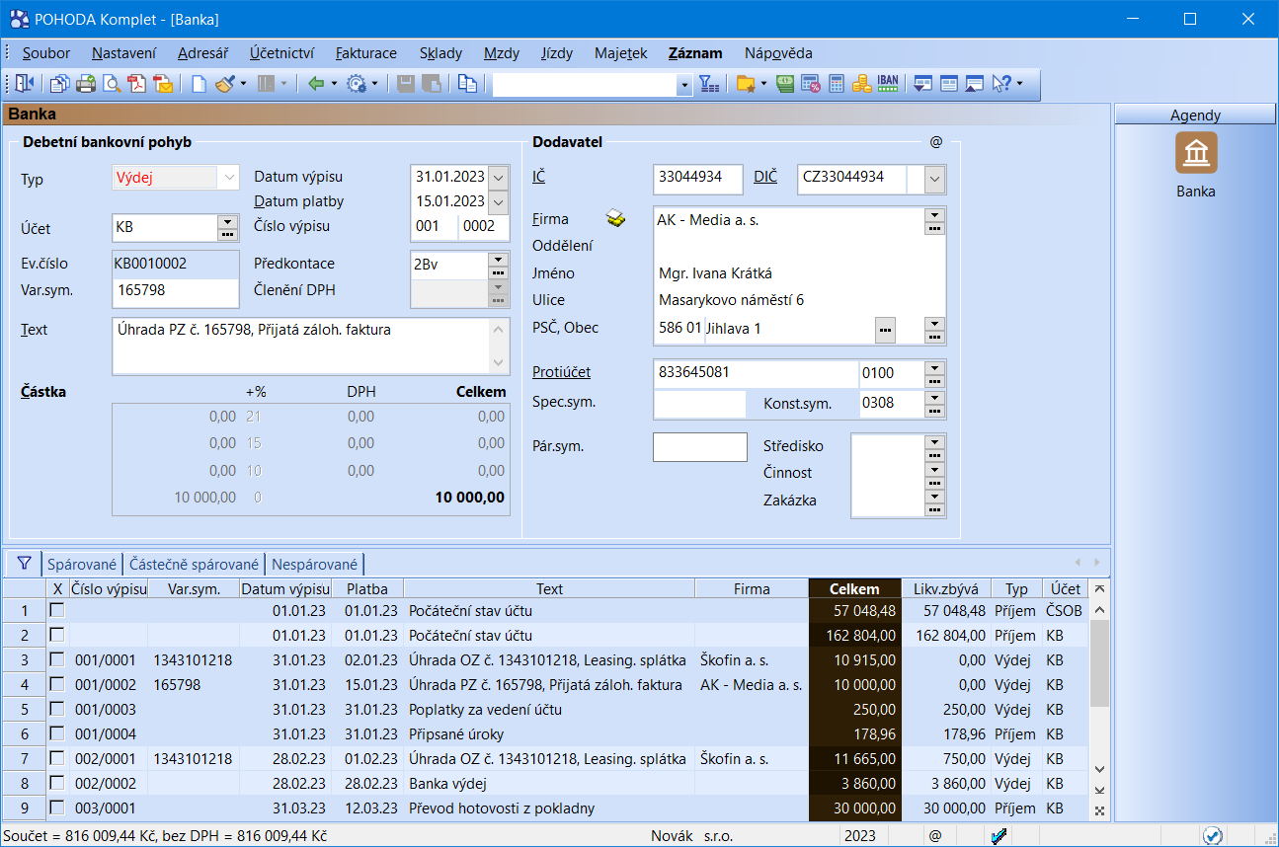Select the Škofin a. s. cell in row 3
Viewport: 1279px width, 847px height.
751,659
